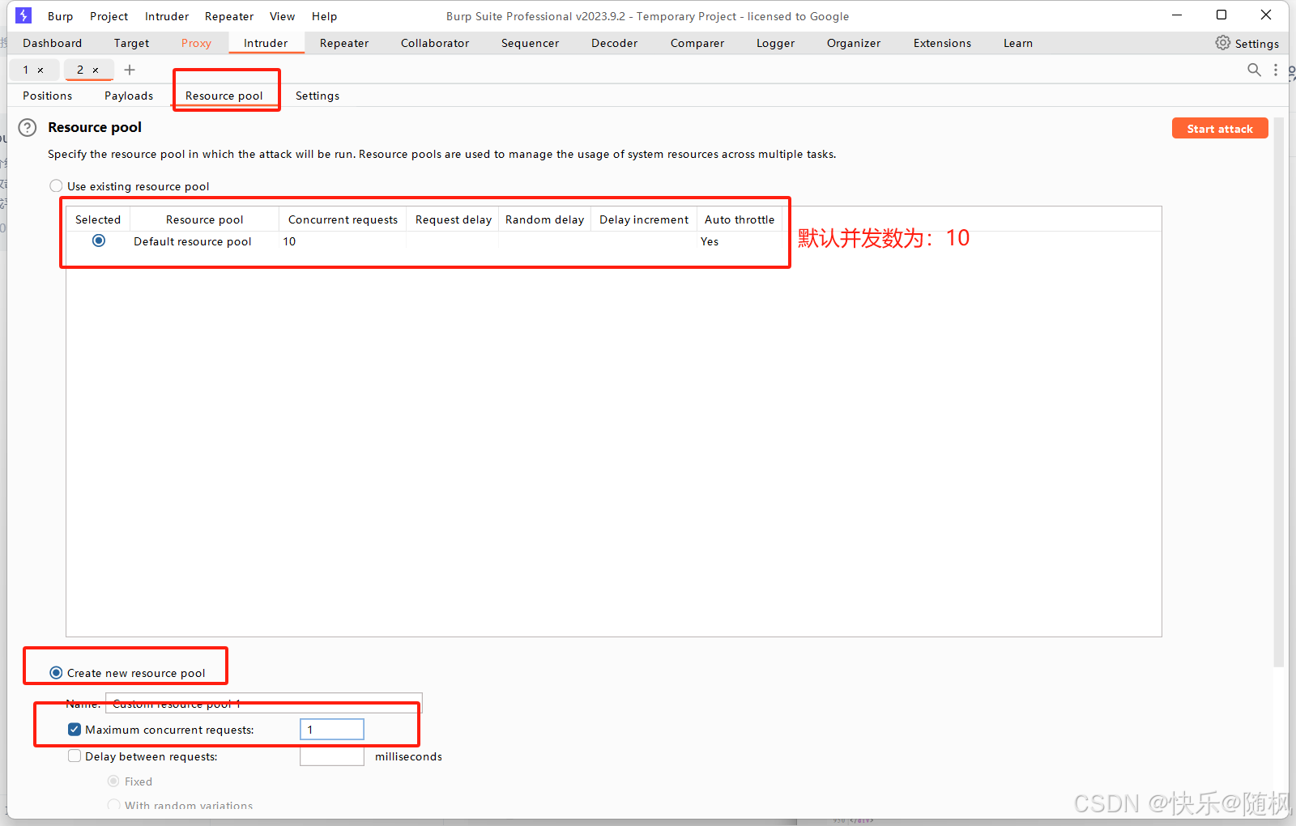Switch to the Learn tab
The image size is (1296, 826).
pos(1018,43)
